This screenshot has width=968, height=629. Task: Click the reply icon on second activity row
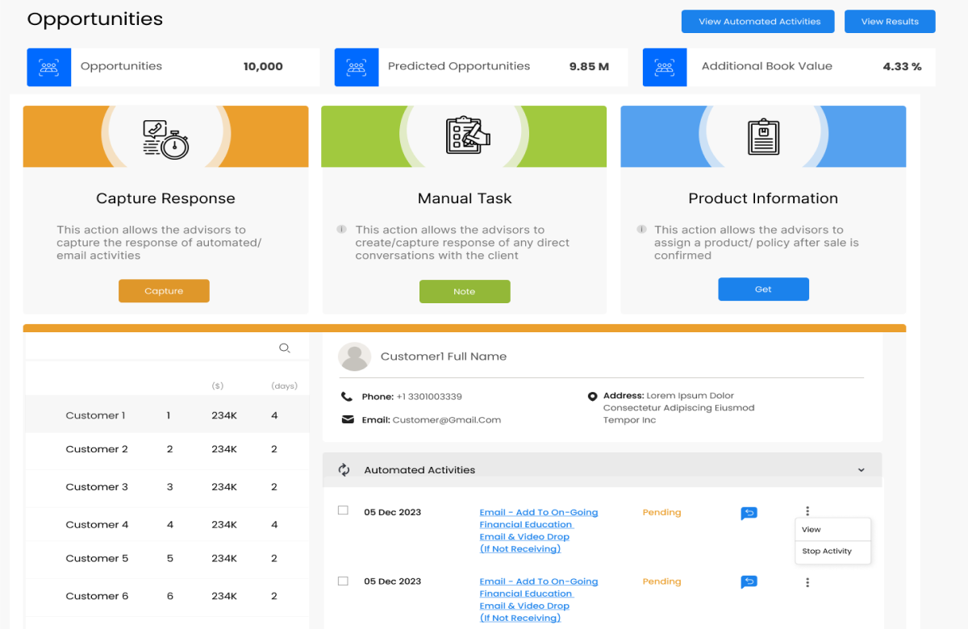click(x=749, y=582)
